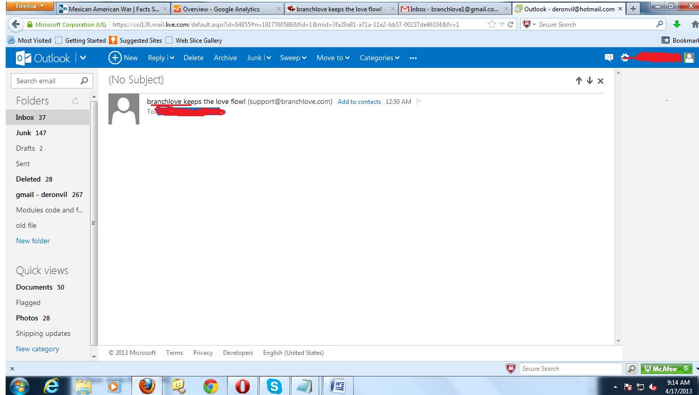Open the messaging chat icon in the header
This screenshot has height=395, width=699.
click(609, 58)
